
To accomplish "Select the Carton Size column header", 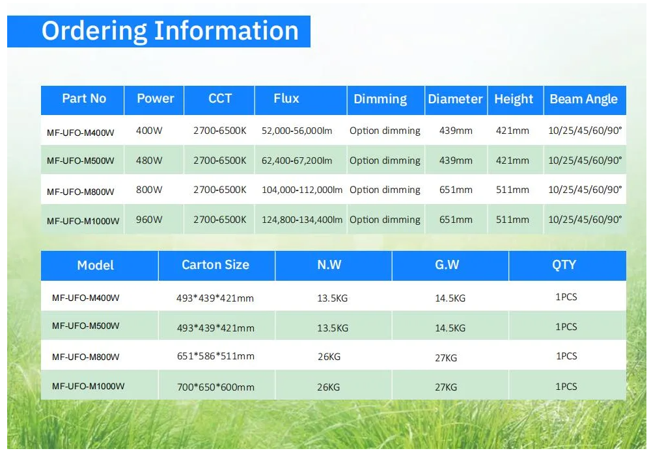I will (x=215, y=265).
